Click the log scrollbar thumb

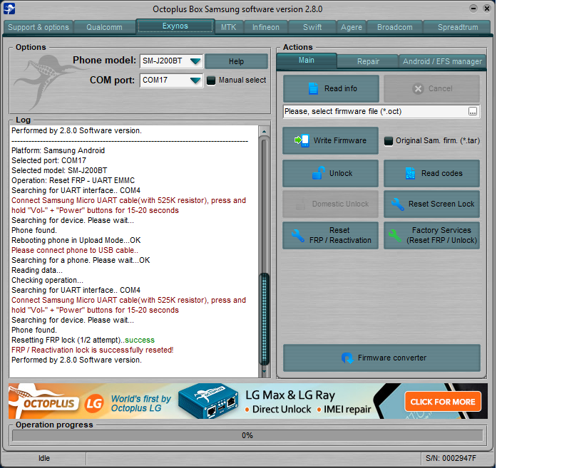pyautogui.click(x=264, y=319)
